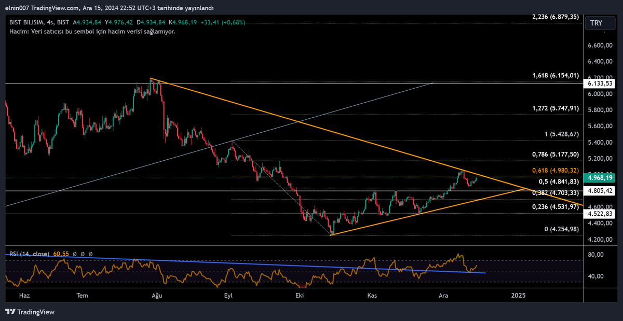Click the 40,00 RSI scale label

click(x=595, y=276)
